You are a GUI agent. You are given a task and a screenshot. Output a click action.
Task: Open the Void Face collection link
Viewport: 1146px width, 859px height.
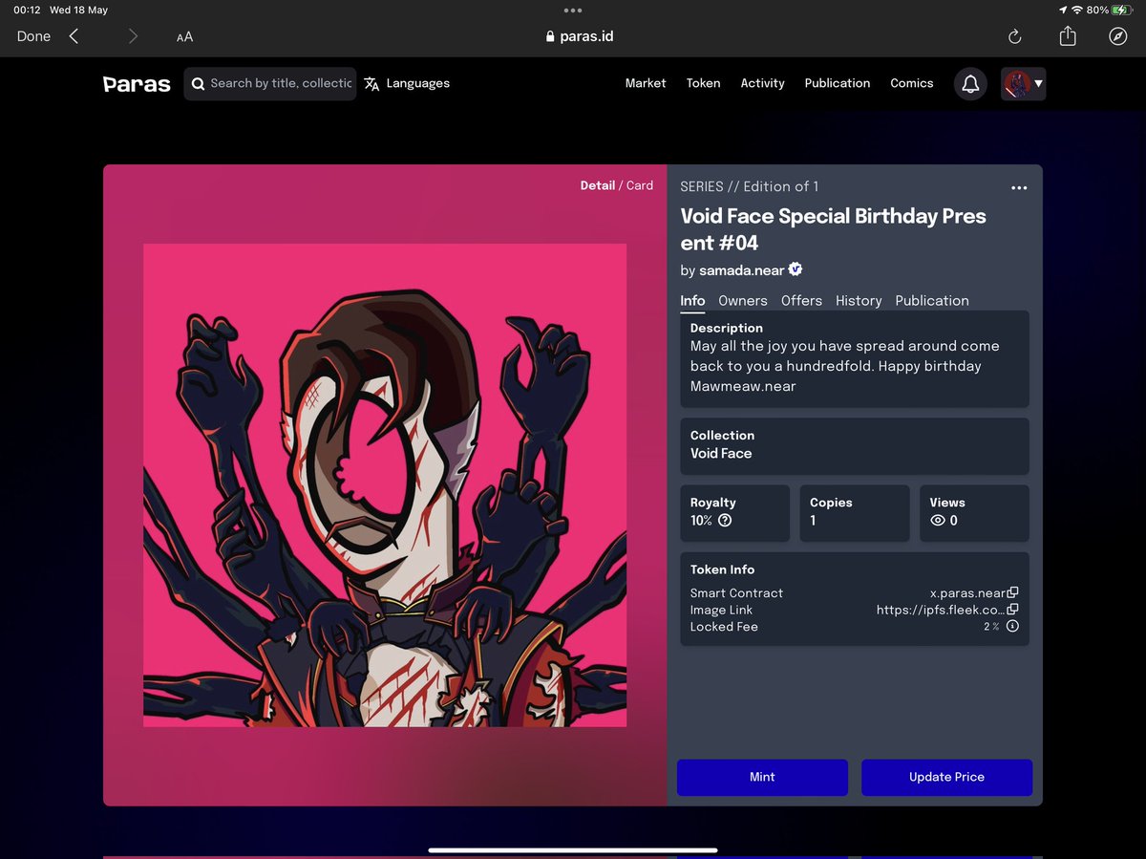tap(721, 454)
